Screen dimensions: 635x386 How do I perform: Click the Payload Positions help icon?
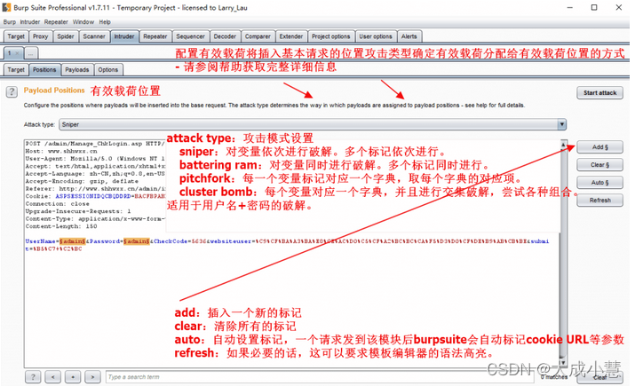coord(12,92)
